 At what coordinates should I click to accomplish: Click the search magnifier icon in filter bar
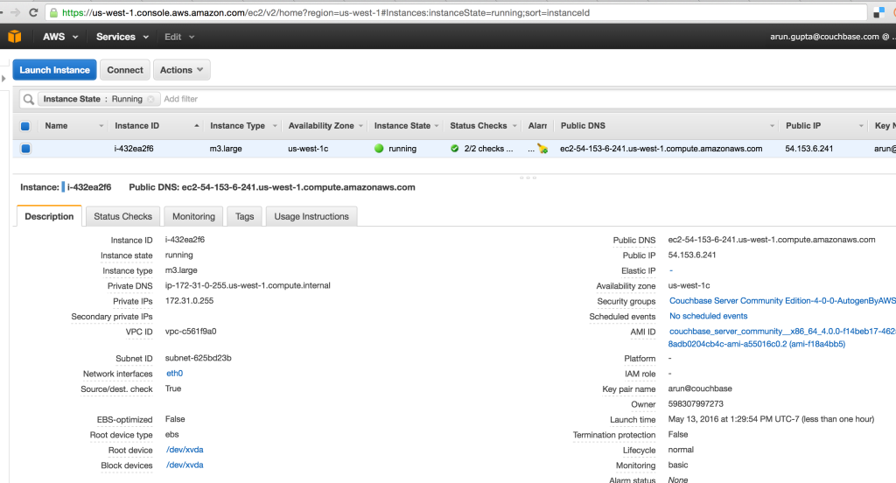coord(28,100)
